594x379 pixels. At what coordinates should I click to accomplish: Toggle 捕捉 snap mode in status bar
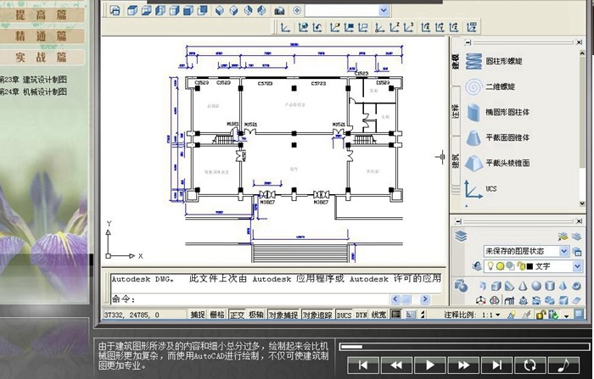pos(198,315)
